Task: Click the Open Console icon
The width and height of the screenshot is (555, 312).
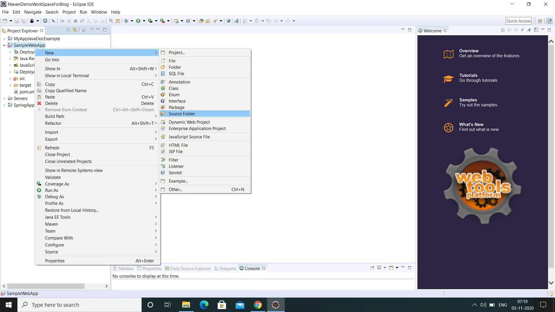Action: click(391, 268)
